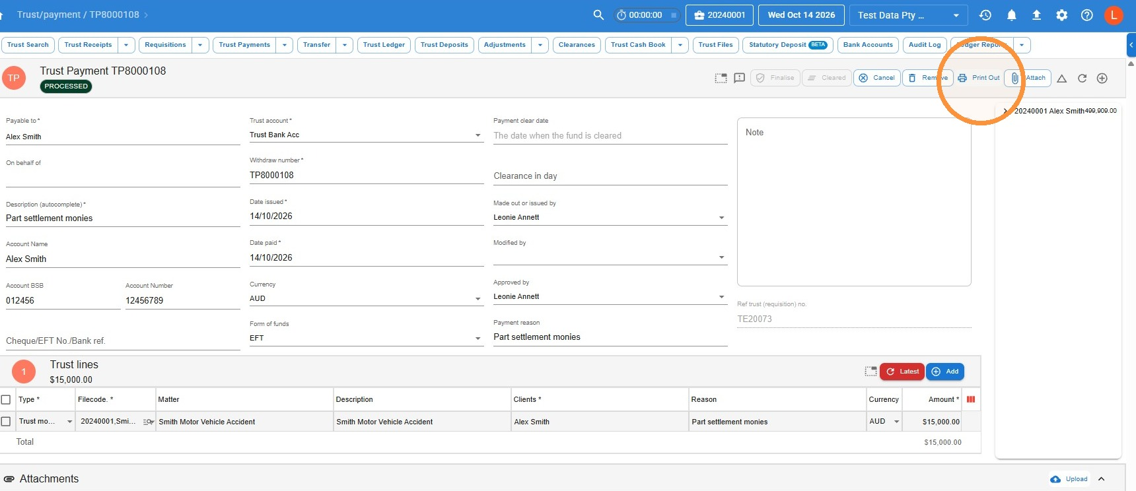Open the search magnifier in the top bar
Viewport: 1136px width, 491px height.
click(598, 15)
